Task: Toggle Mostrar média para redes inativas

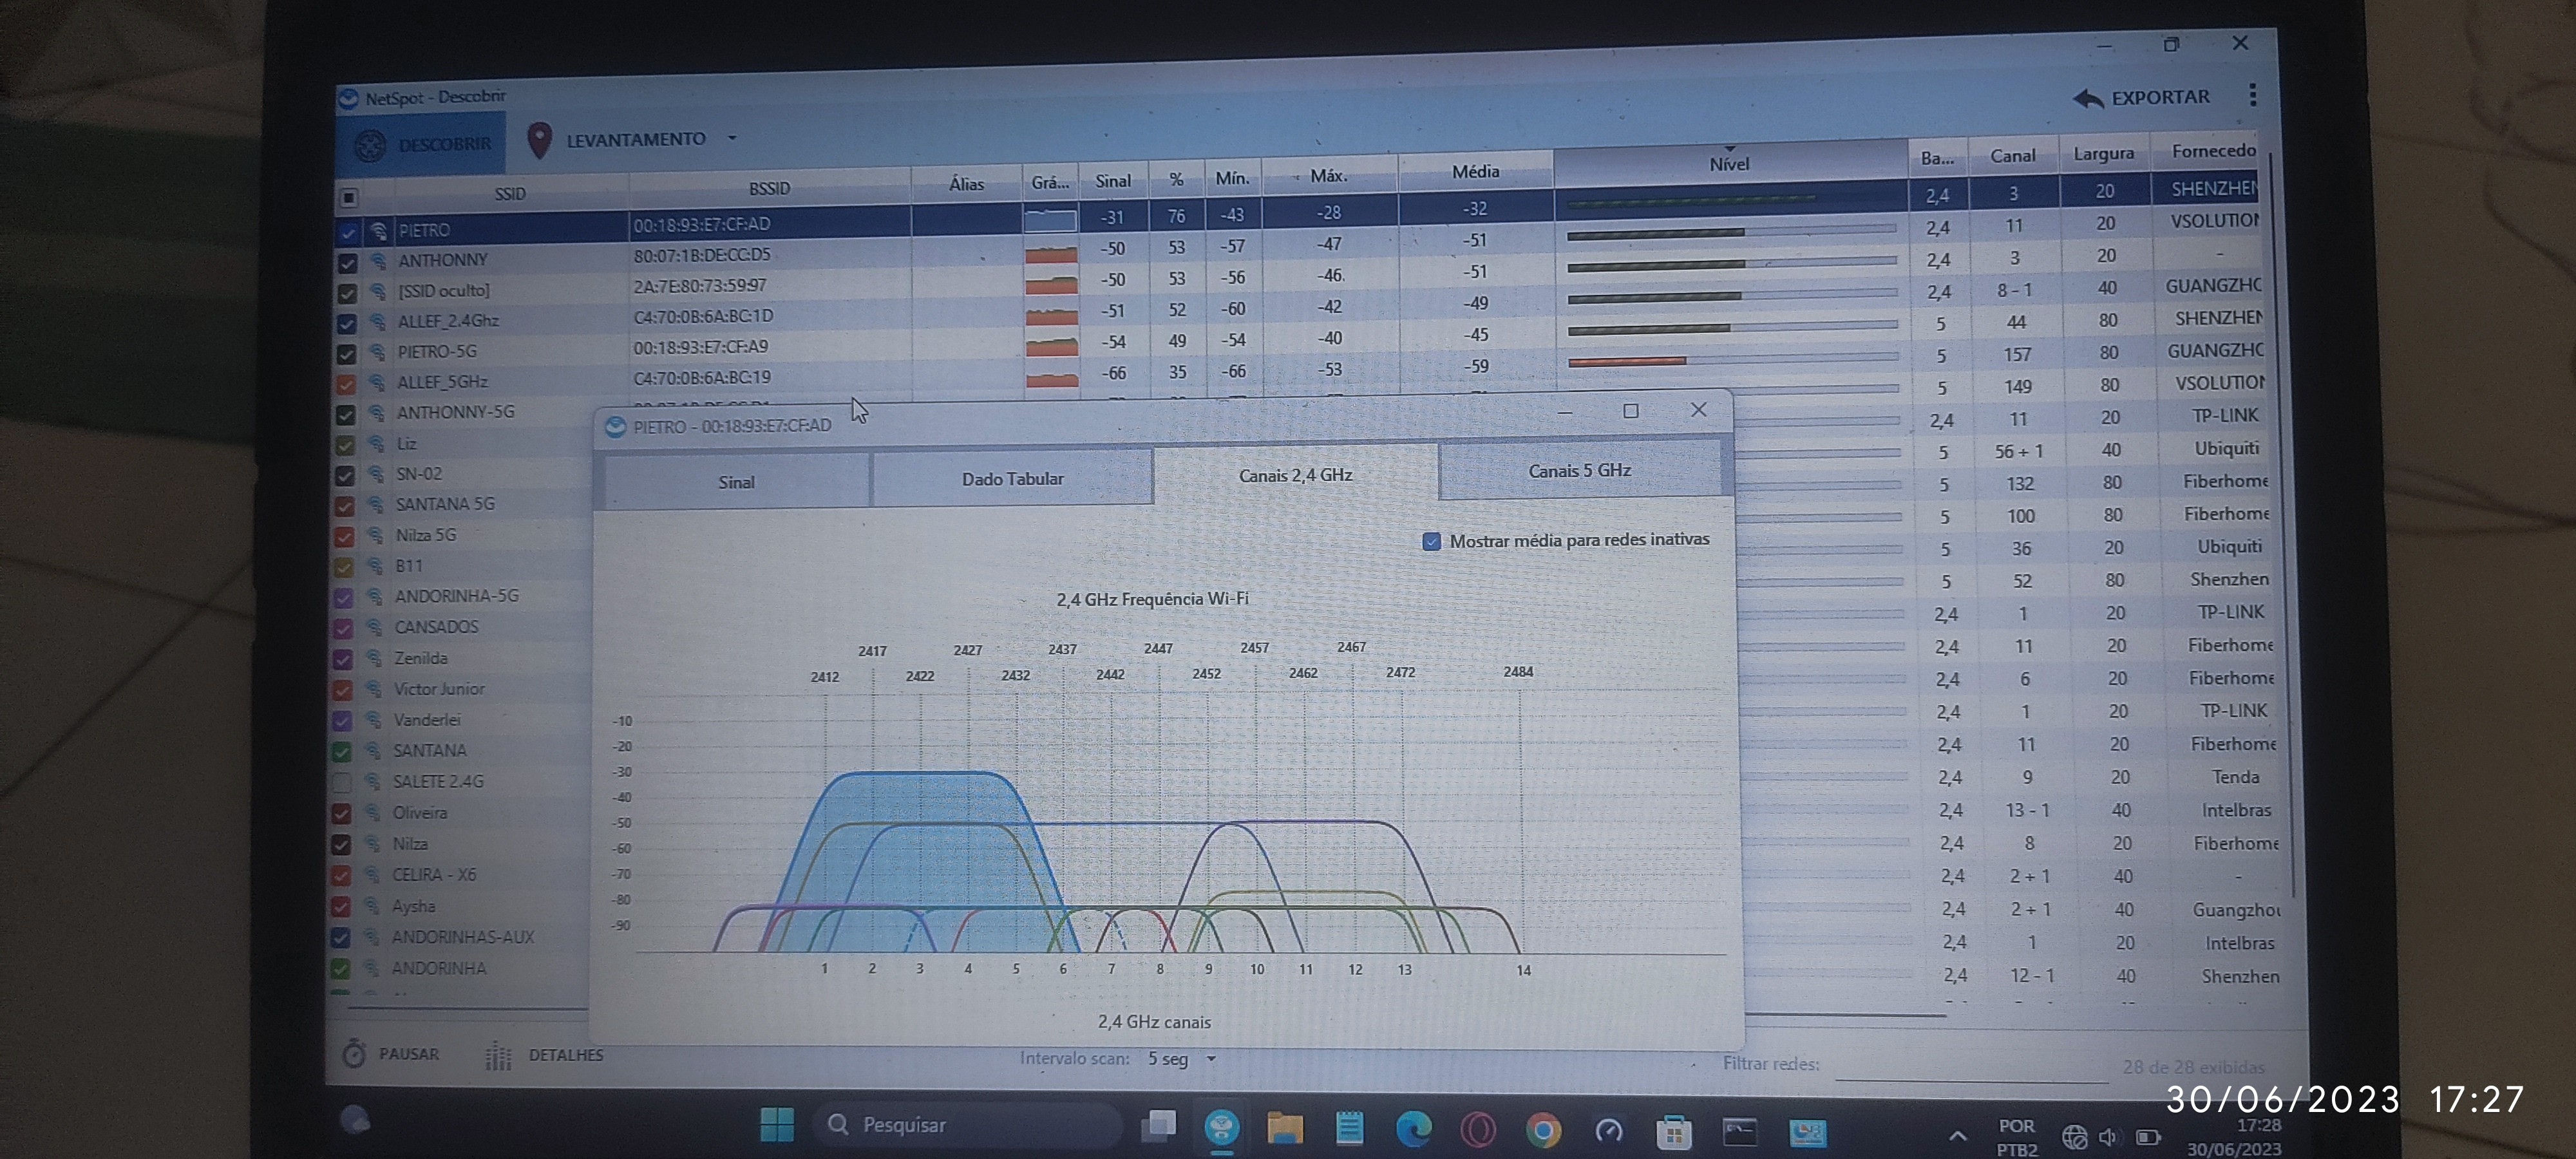Action: tap(1431, 542)
